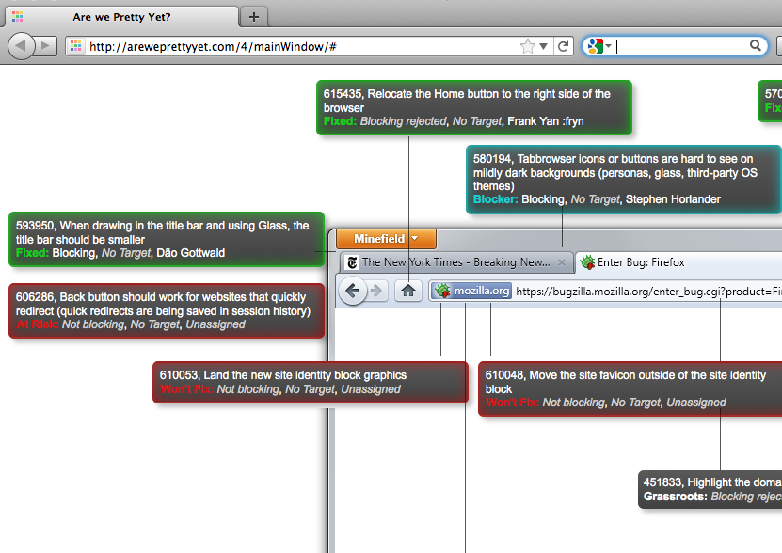Click the Minefield forward arrow button
Image resolution: width=782 pixels, height=553 pixels.
(x=378, y=292)
